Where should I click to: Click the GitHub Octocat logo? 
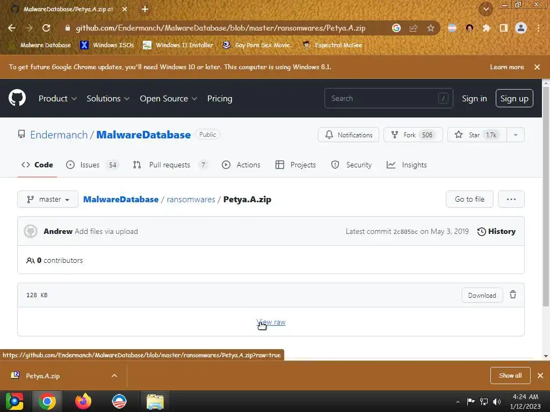tap(17, 98)
